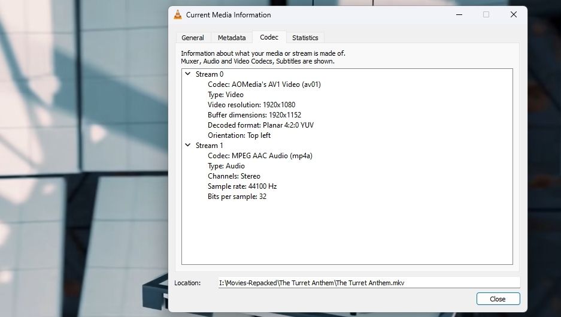This screenshot has width=561, height=317.
Task: Click the Location path input field
Action: (369, 283)
